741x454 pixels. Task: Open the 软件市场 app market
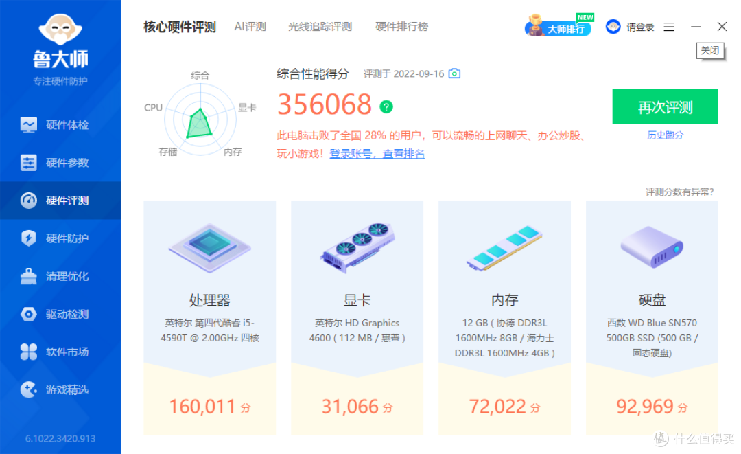(60, 352)
